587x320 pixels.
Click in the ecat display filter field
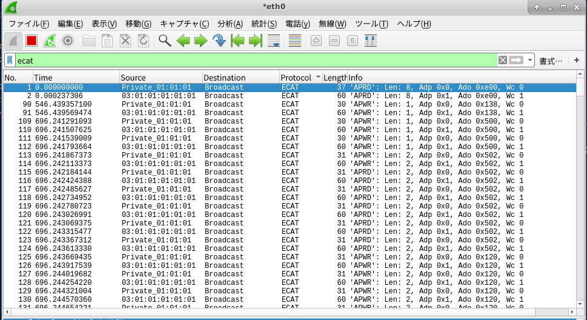pyautogui.click(x=256, y=61)
